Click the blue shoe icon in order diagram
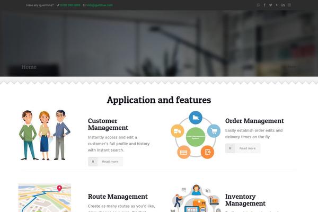Image resolution: width=318 pixels, height=212 pixels. coord(196,118)
